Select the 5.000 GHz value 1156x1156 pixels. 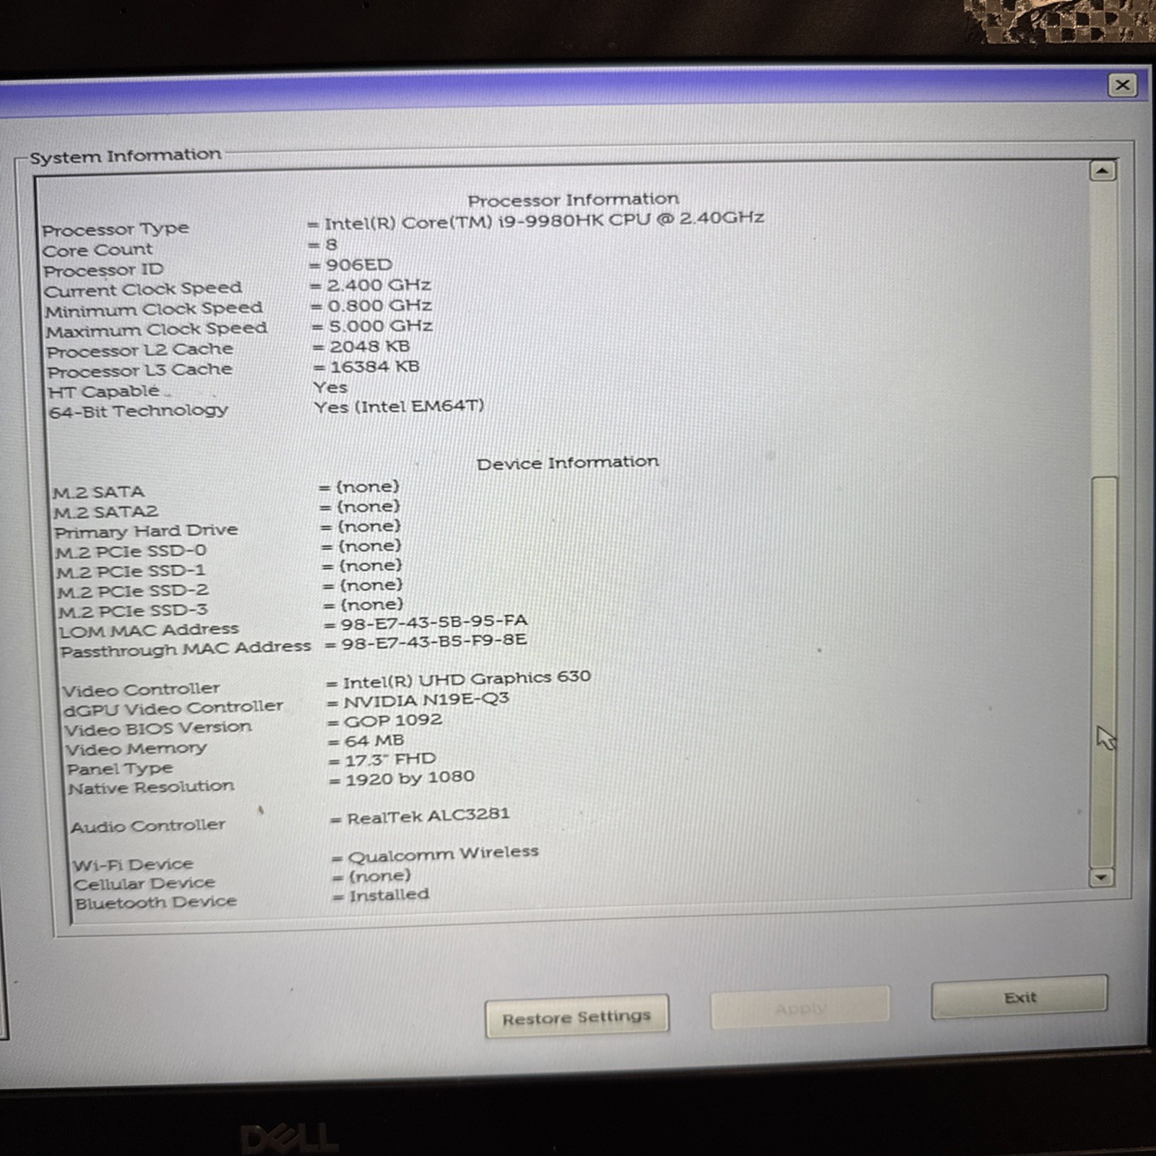click(381, 326)
